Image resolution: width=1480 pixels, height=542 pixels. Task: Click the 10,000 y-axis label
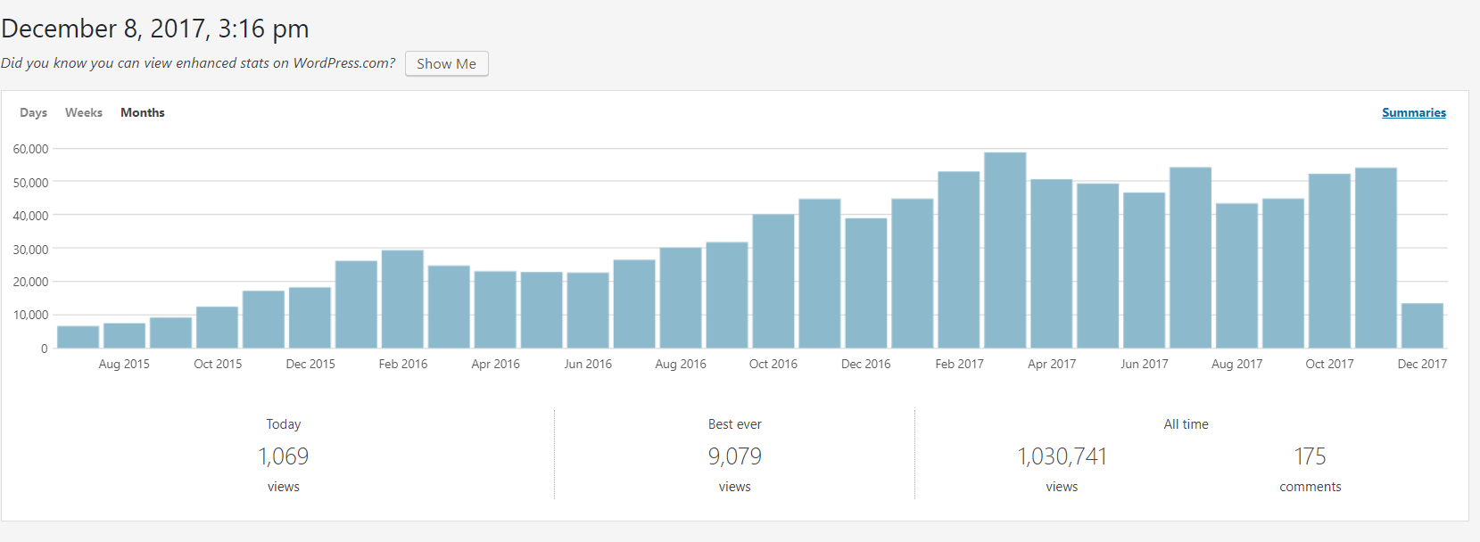[x=30, y=315]
